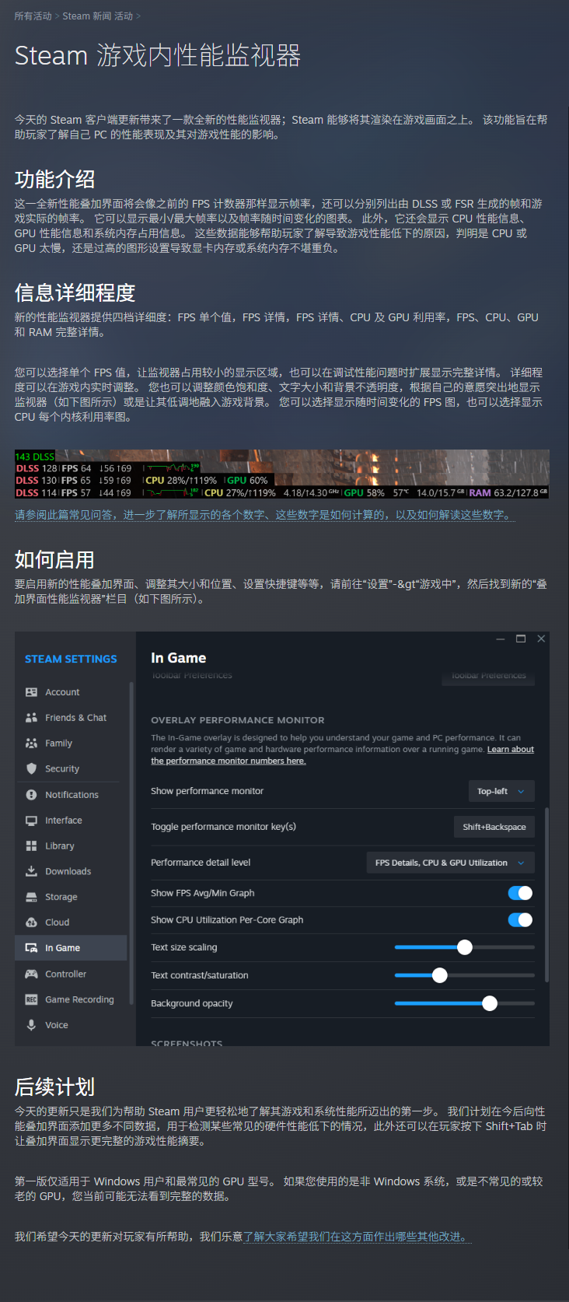Click the Steam 新闻 活动 breadcrumb link

tap(97, 16)
